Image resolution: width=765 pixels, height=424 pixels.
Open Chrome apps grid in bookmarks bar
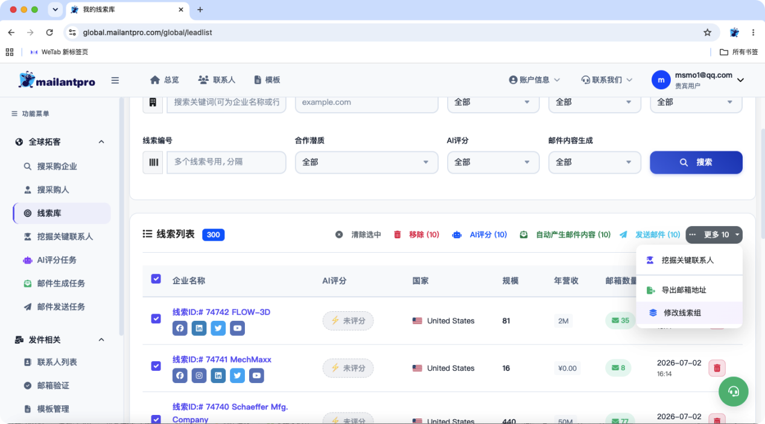pos(10,52)
